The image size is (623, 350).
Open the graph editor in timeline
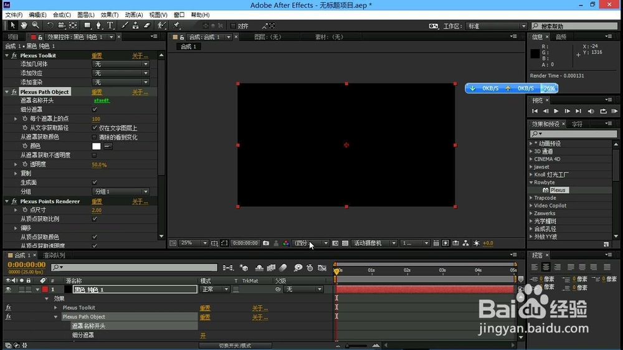322,268
